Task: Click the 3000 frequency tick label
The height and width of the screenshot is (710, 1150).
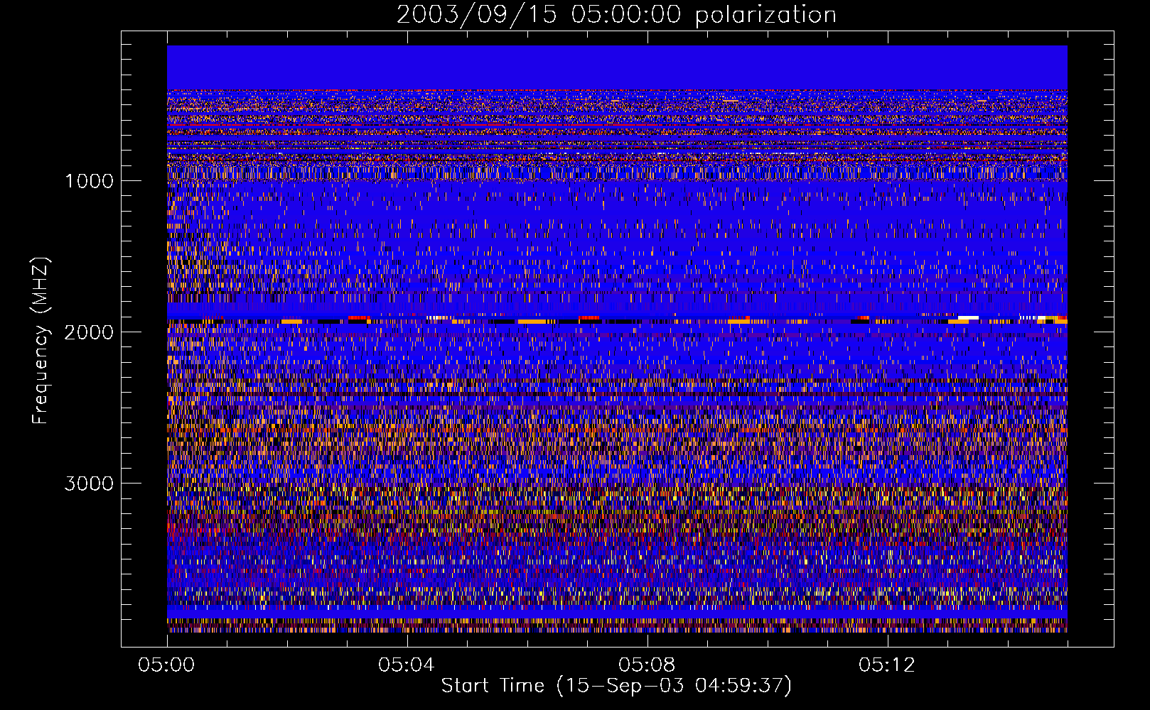Action: [x=89, y=484]
